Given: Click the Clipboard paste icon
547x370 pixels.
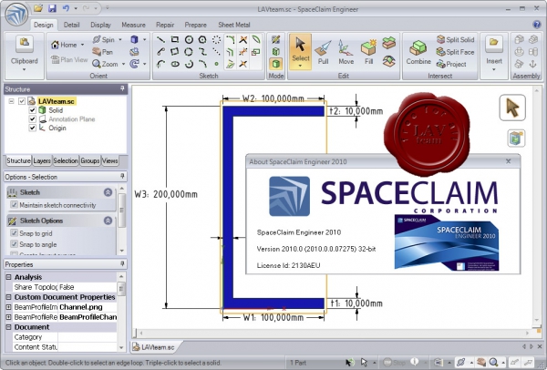Looking at the screenshot, I should pyautogui.click(x=24, y=43).
